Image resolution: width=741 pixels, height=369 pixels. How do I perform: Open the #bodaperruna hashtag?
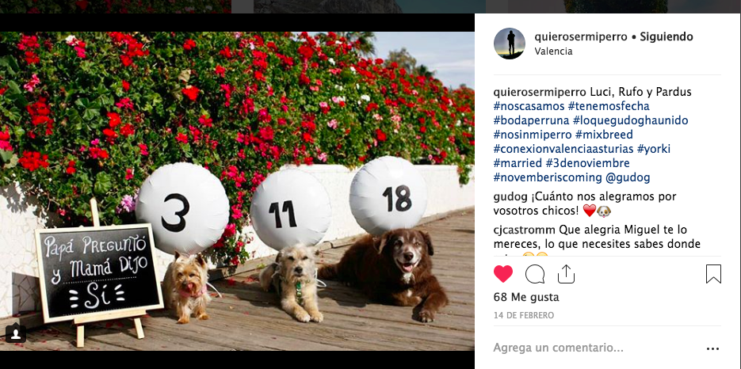pyautogui.click(x=529, y=120)
